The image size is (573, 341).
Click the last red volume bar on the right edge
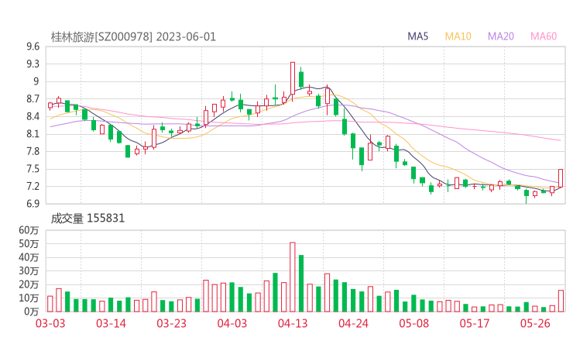[x=561, y=301]
